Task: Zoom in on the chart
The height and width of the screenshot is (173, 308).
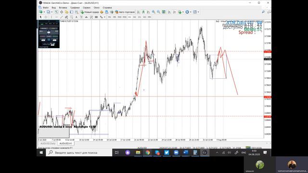Action: pyautogui.click(x=154, y=12)
